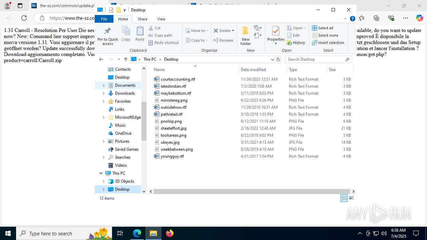
Task: Click the Rename ribbon button
Action: pyautogui.click(x=223, y=40)
